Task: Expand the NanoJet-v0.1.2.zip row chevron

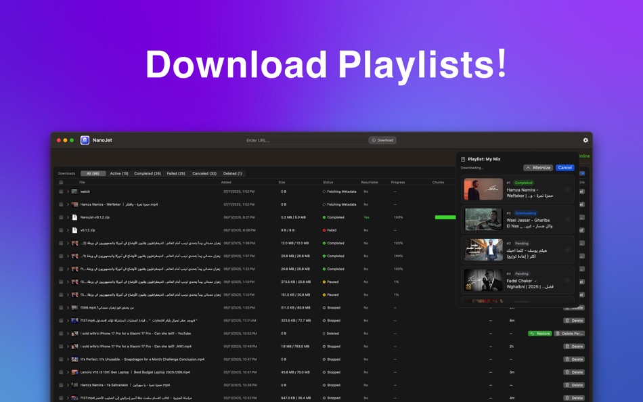Action: pyautogui.click(x=68, y=217)
